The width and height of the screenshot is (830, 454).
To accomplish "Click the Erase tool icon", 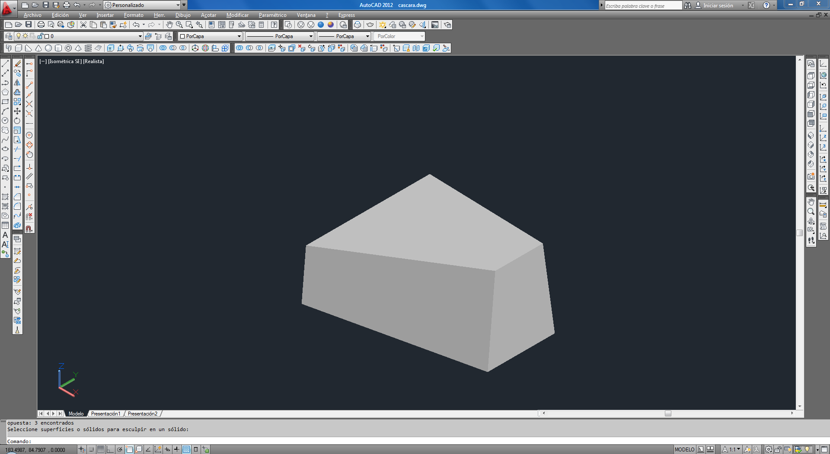I will [17, 64].
